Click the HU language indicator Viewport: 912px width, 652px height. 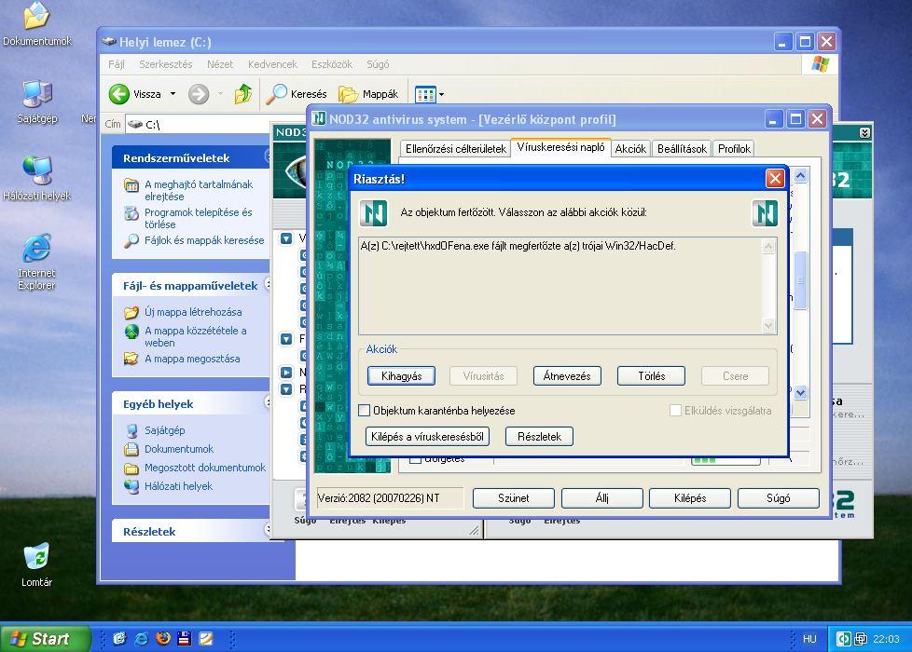[x=809, y=639]
